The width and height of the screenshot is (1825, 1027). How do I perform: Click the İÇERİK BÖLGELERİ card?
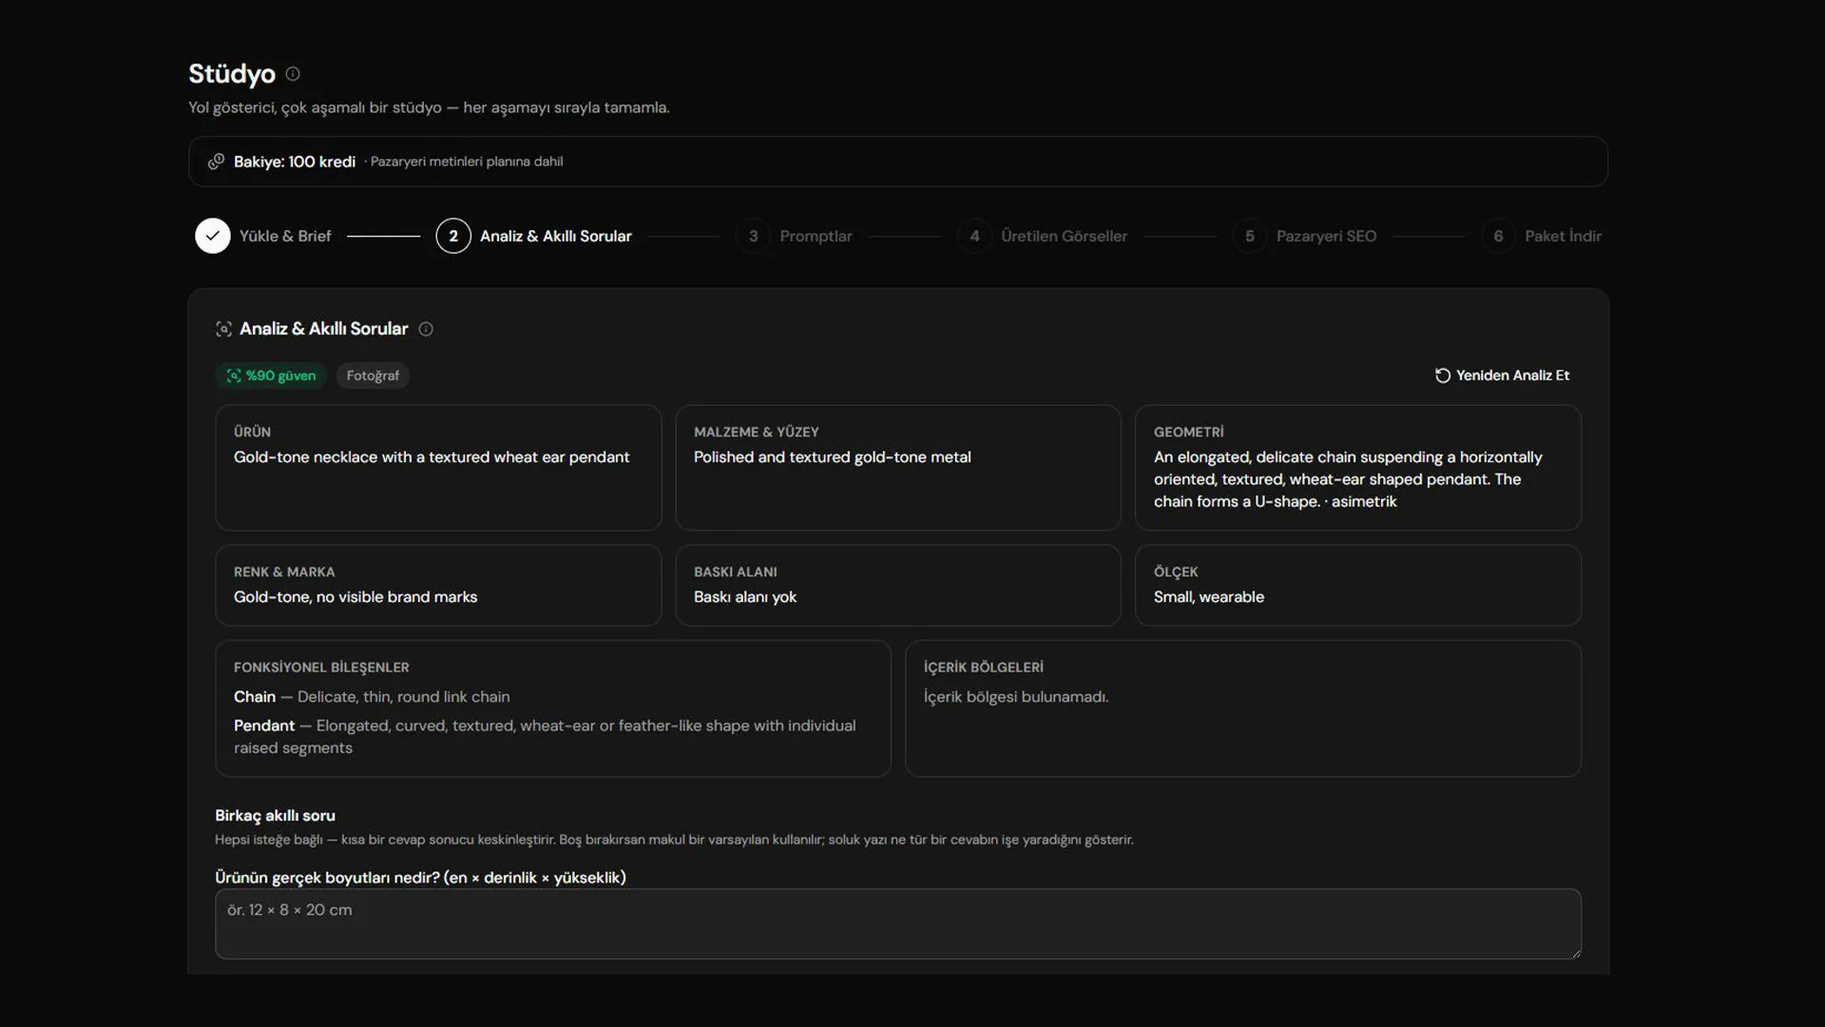click(x=1243, y=708)
